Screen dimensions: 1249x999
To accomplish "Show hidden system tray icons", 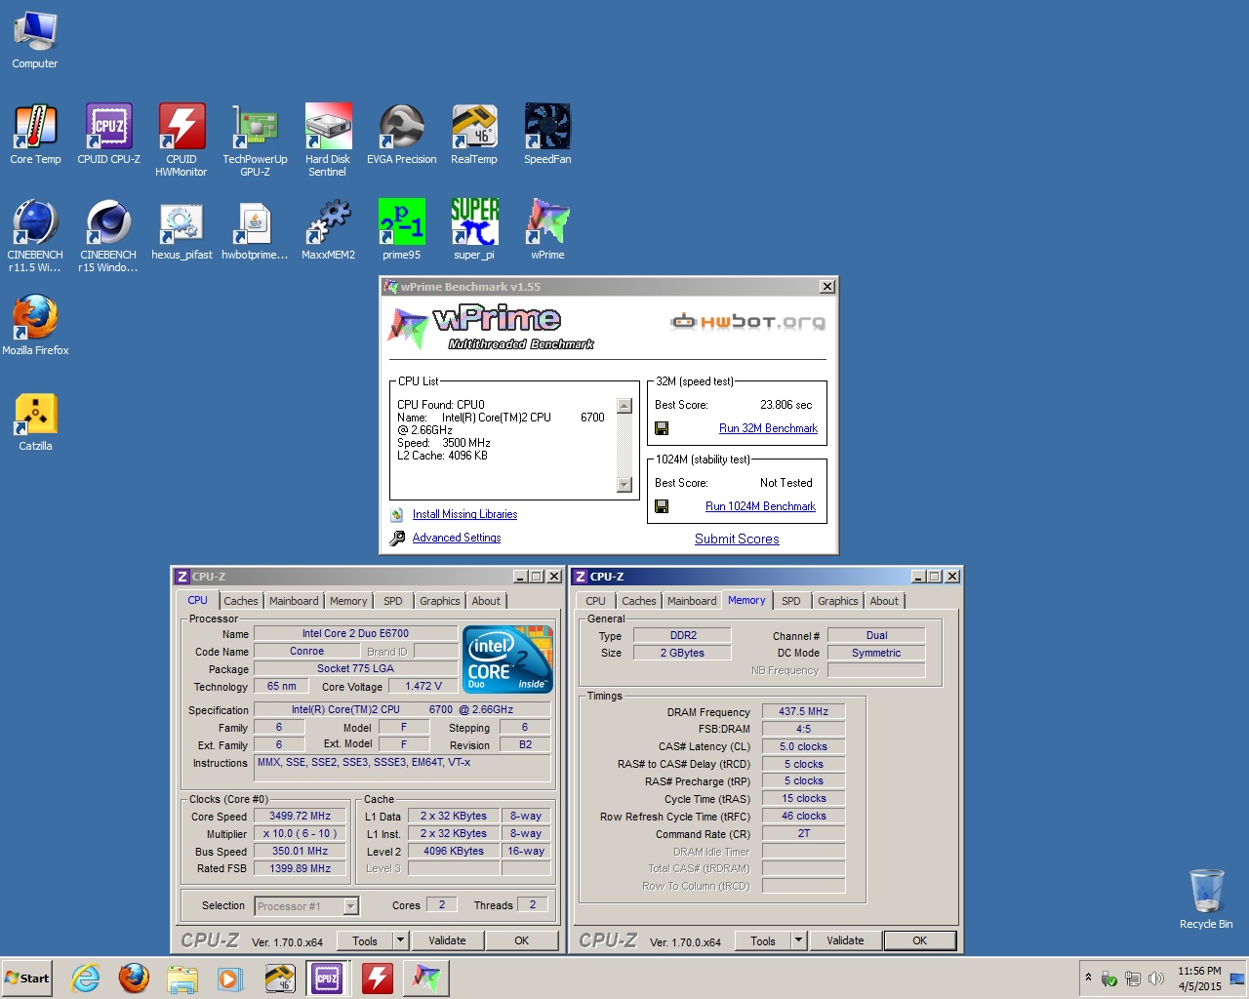I will (1088, 978).
